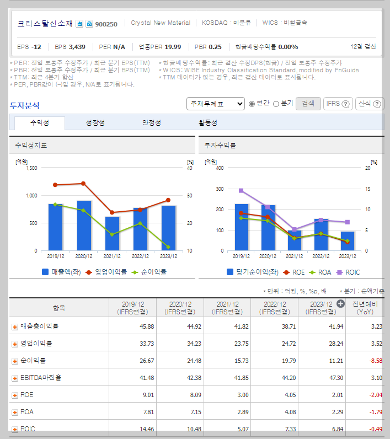This screenshot has height=439, width=390.
Task: Select the 연간 radio button
Action: [x=252, y=104]
